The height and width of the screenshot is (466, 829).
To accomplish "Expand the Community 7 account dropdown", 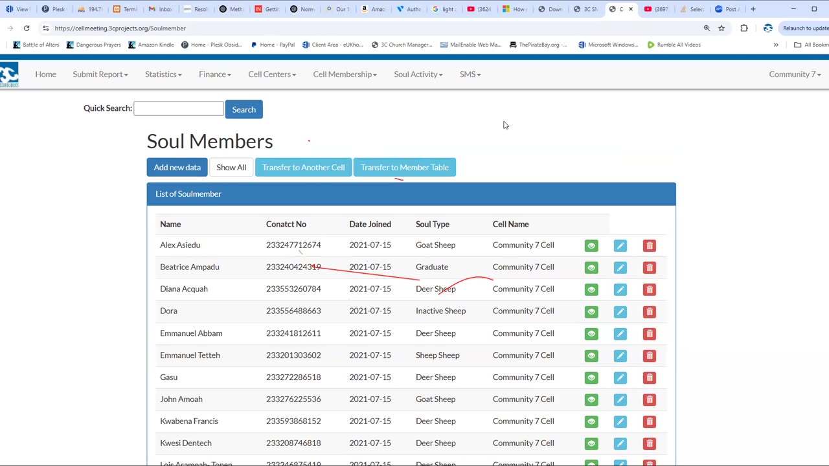I will [x=794, y=74].
